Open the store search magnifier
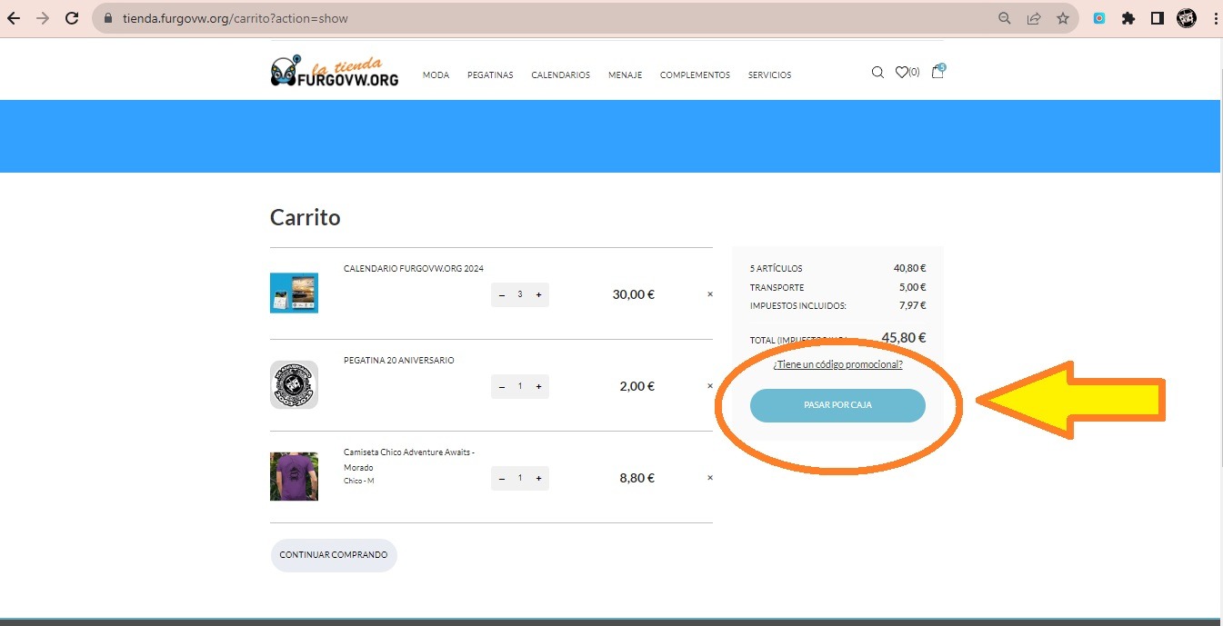Image resolution: width=1223 pixels, height=626 pixels. coord(877,73)
